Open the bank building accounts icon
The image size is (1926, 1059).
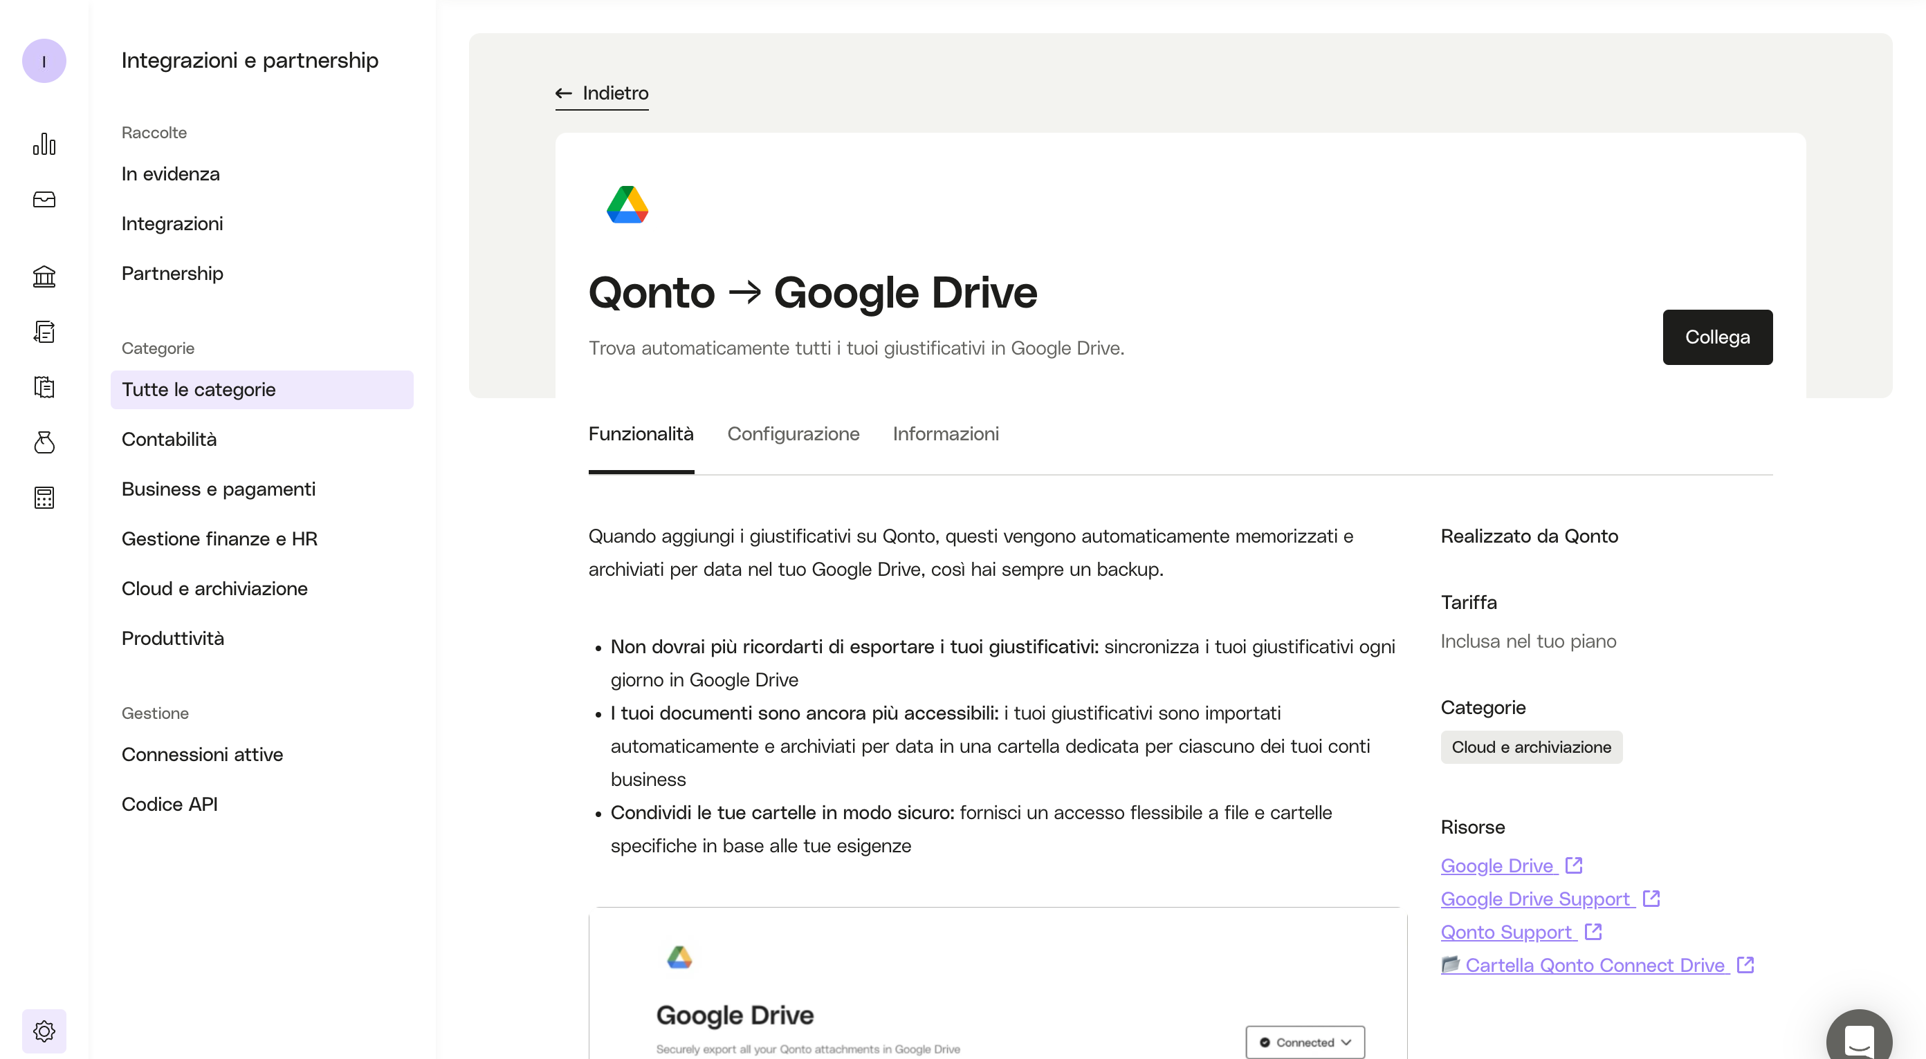pos(44,277)
